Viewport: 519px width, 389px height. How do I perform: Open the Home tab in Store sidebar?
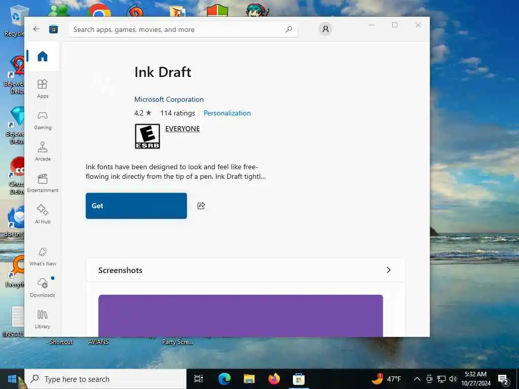pos(43,56)
